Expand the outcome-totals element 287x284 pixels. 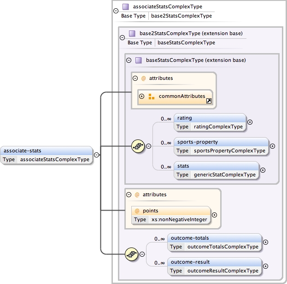point(265,242)
